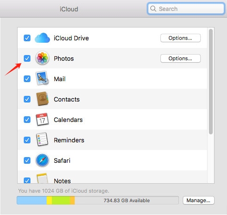Click the green segment of storage bar
Screen dimensions: 227x215
pos(61,200)
